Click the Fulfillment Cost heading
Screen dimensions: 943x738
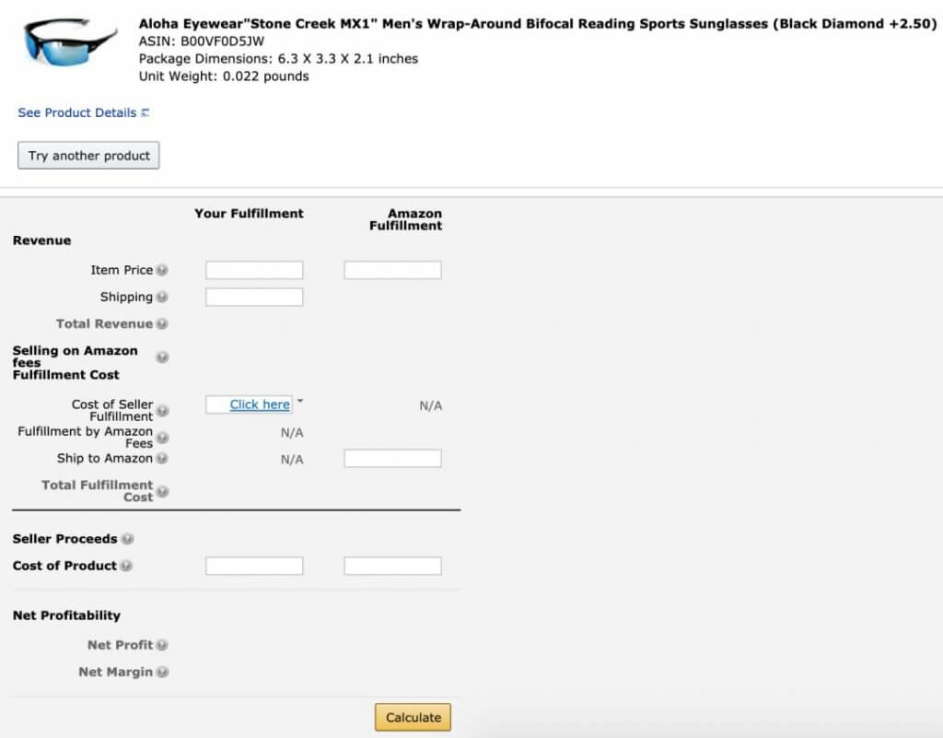[x=66, y=375]
